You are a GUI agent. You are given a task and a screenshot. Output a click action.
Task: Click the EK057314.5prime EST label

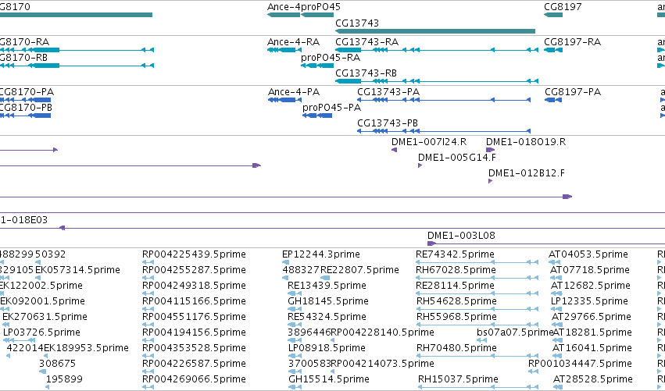coord(77,270)
